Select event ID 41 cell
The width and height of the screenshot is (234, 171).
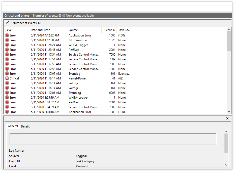coord(113,78)
